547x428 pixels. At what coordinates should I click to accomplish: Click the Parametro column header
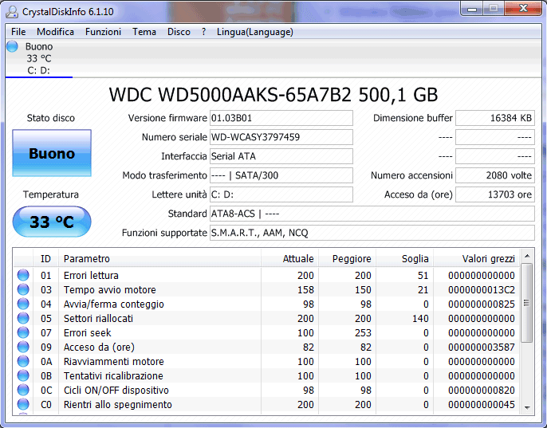(x=159, y=258)
